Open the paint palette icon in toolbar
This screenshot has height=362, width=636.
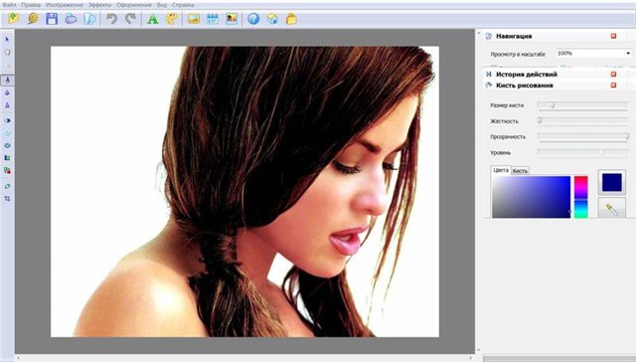click(x=172, y=19)
